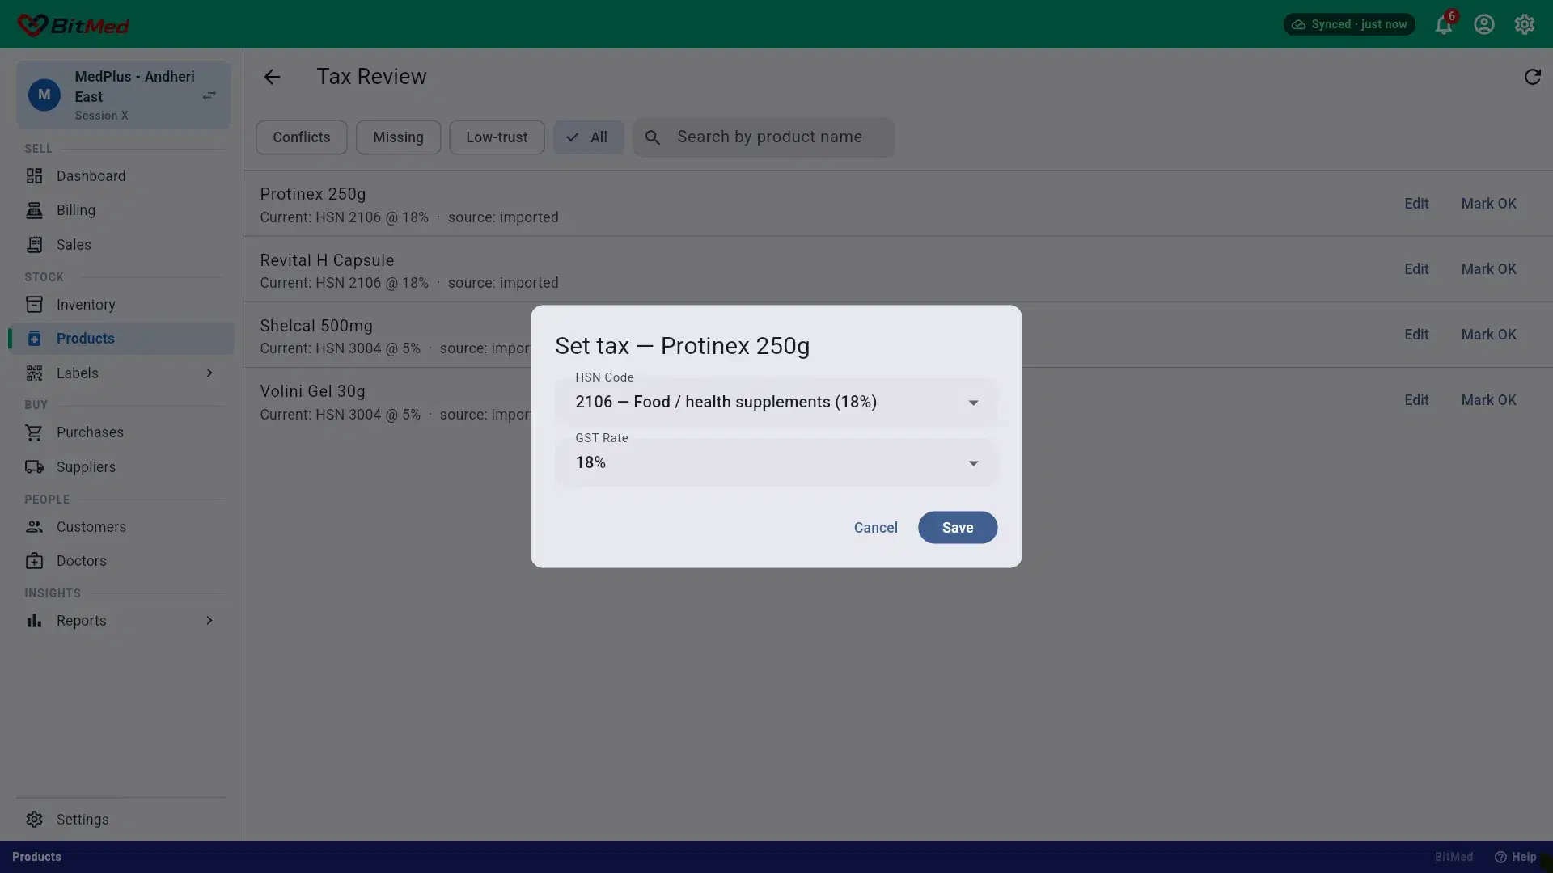1553x873 pixels.
Task: Click the cloud Synced status chip
Action: [1349, 24]
